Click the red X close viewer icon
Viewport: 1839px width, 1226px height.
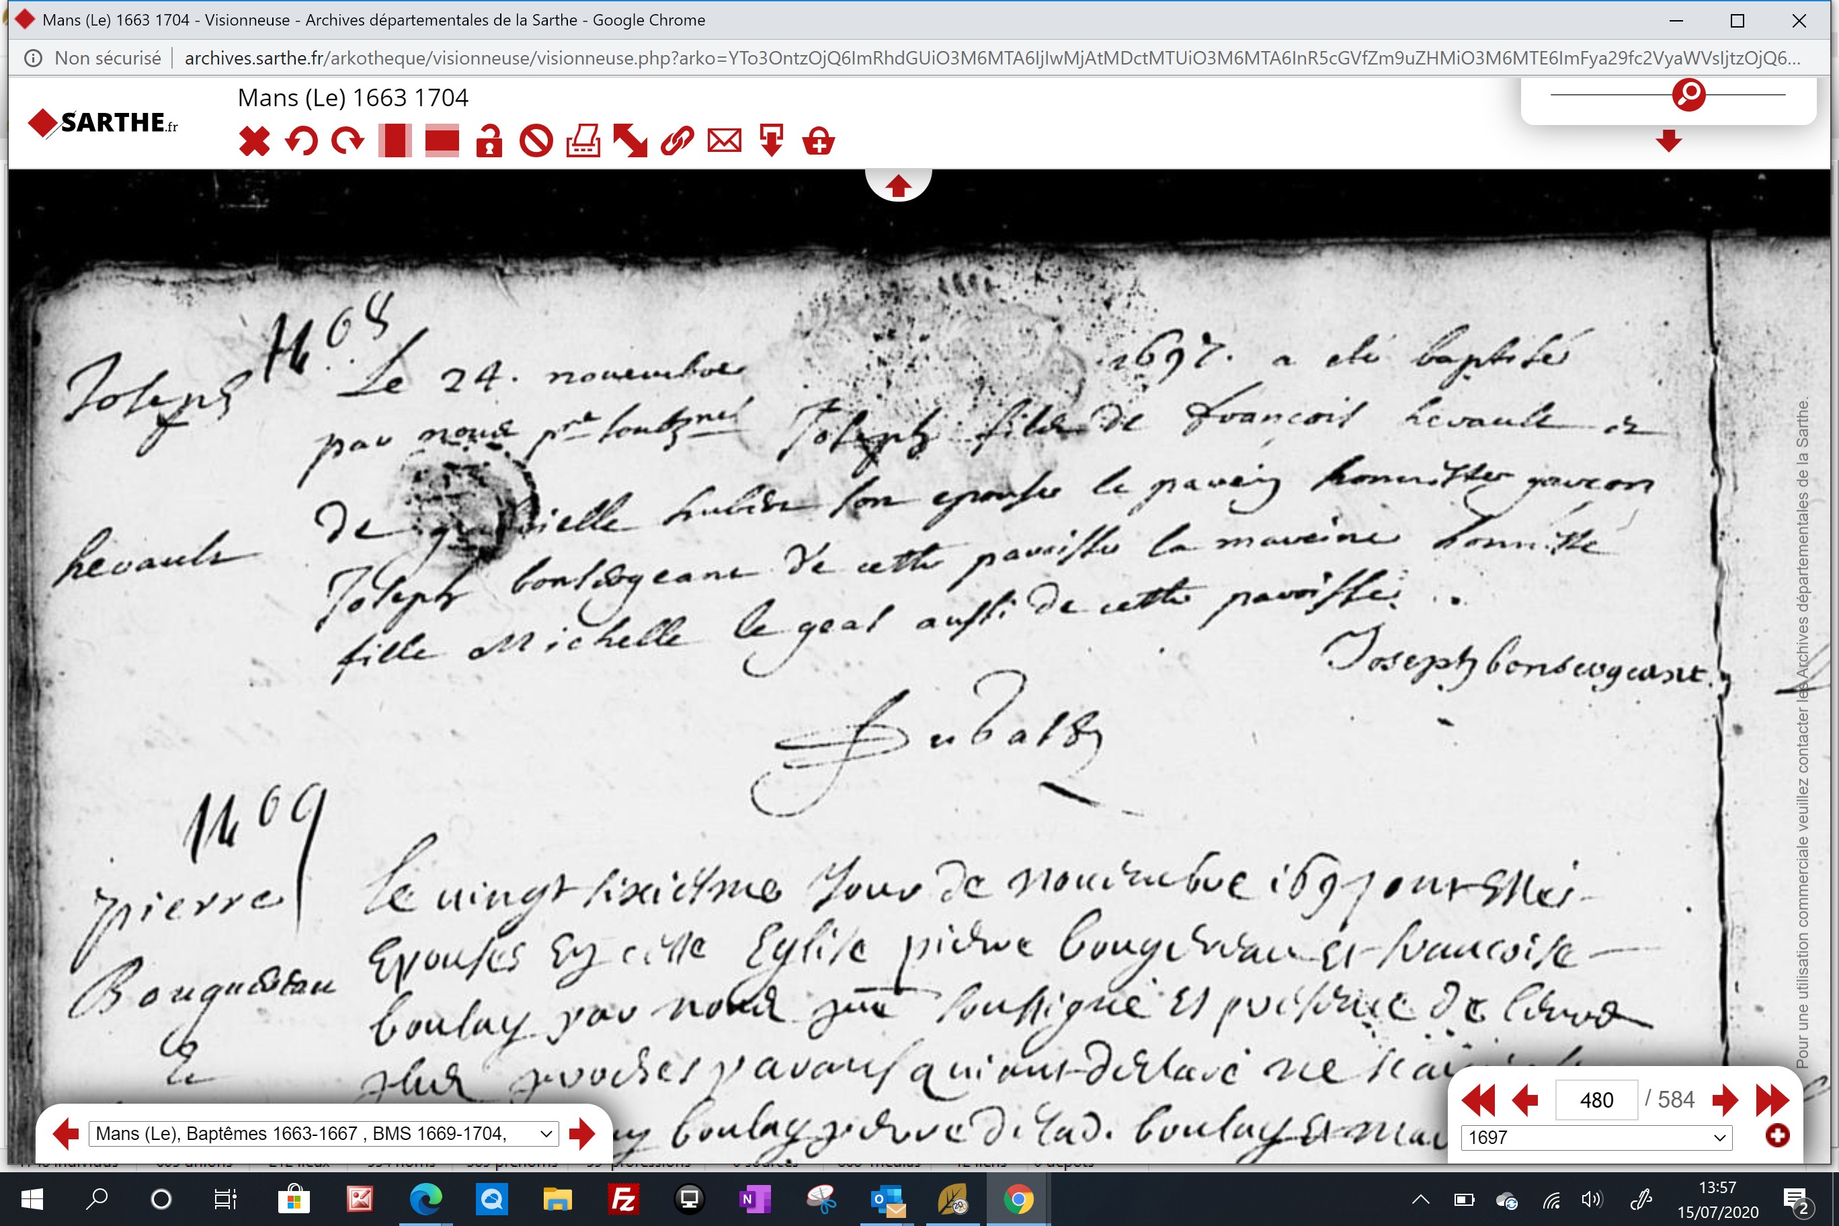pyautogui.click(x=254, y=142)
